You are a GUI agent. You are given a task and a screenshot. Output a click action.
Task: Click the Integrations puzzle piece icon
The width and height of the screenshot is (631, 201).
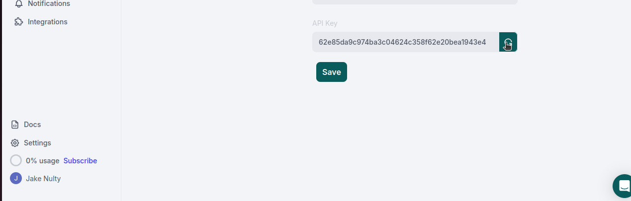[19, 22]
